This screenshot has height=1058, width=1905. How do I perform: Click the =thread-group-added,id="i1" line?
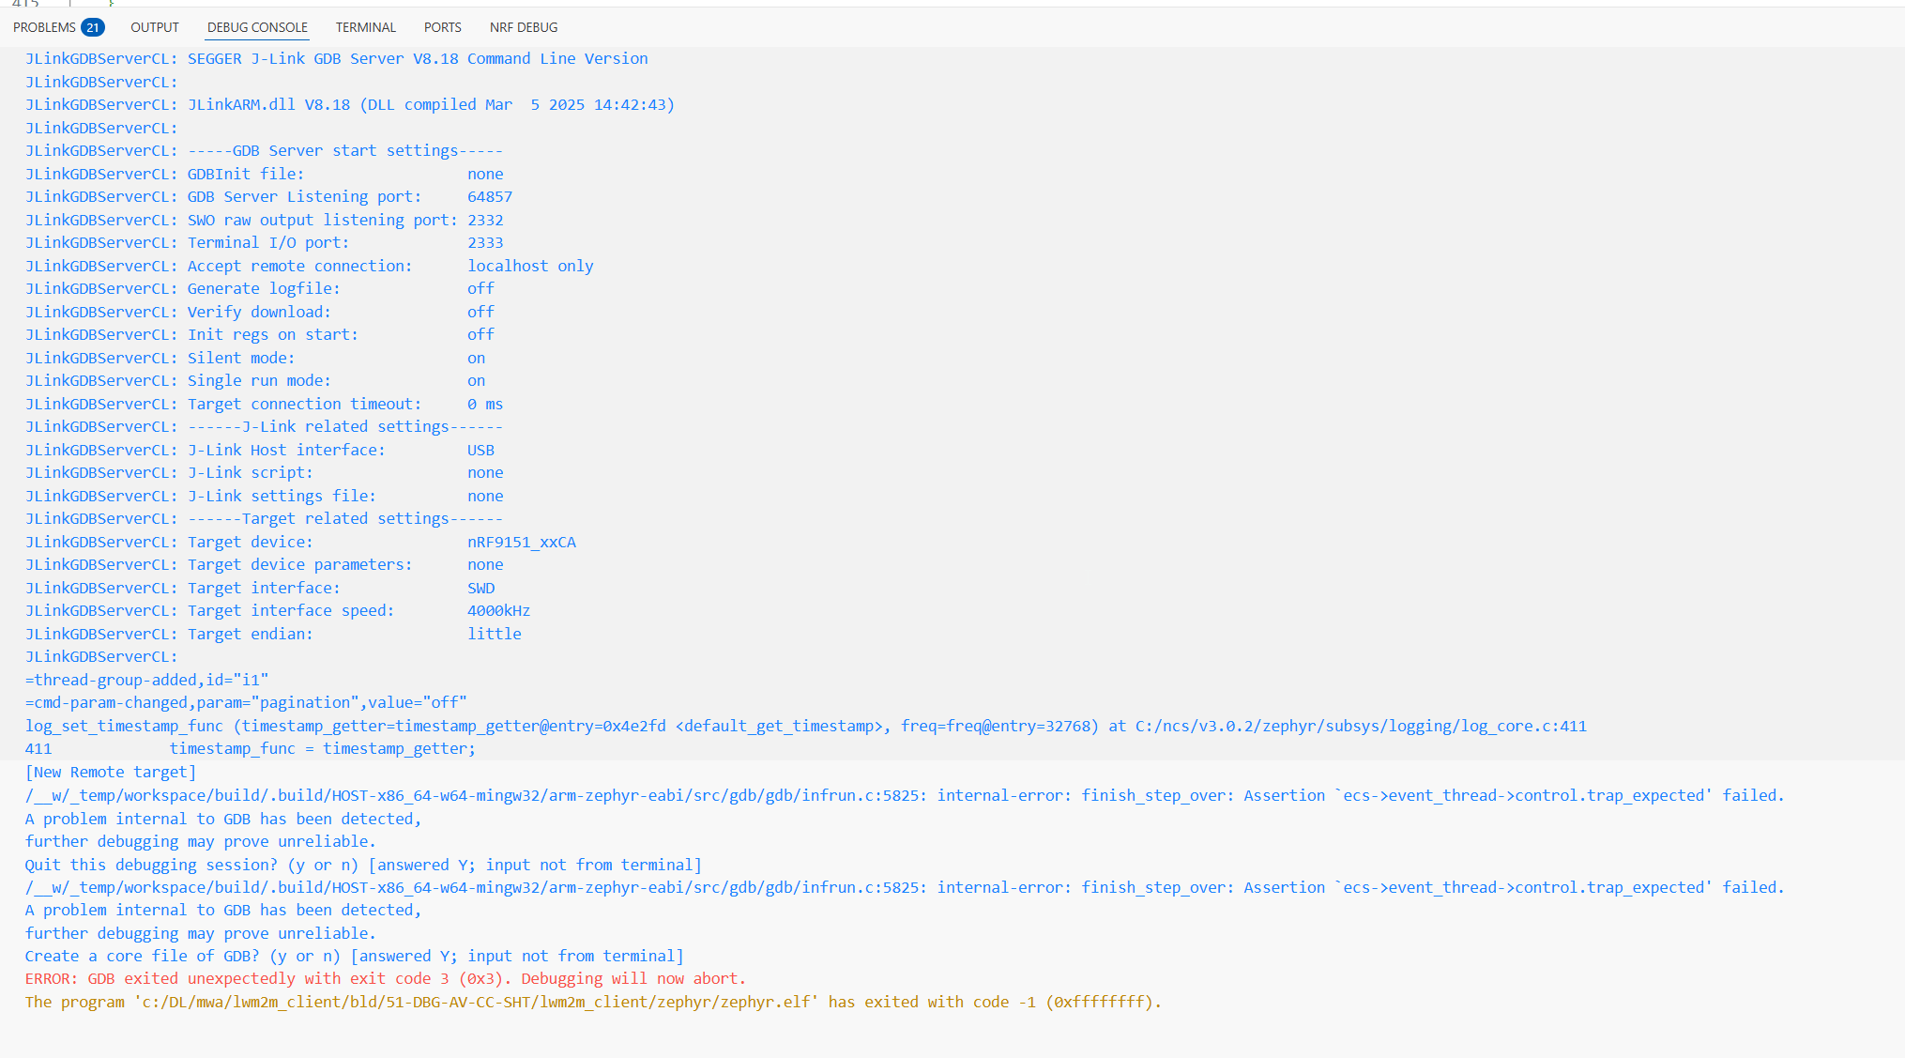point(147,680)
